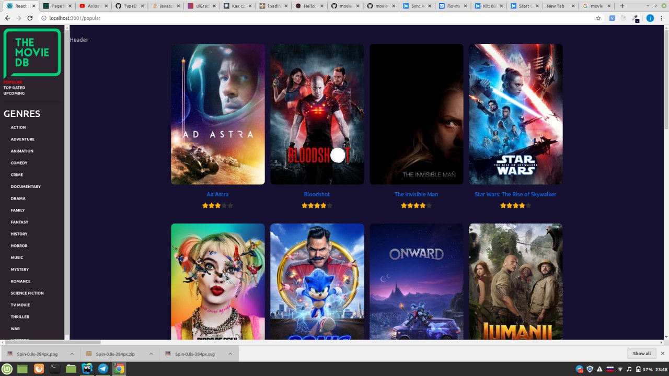Select the Crime genre
This screenshot has width=669, height=376.
pyautogui.click(x=17, y=175)
